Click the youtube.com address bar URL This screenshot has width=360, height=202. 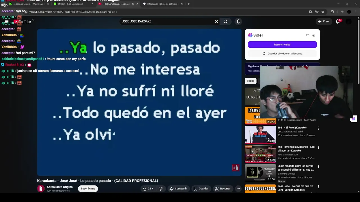(x=73, y=12)
